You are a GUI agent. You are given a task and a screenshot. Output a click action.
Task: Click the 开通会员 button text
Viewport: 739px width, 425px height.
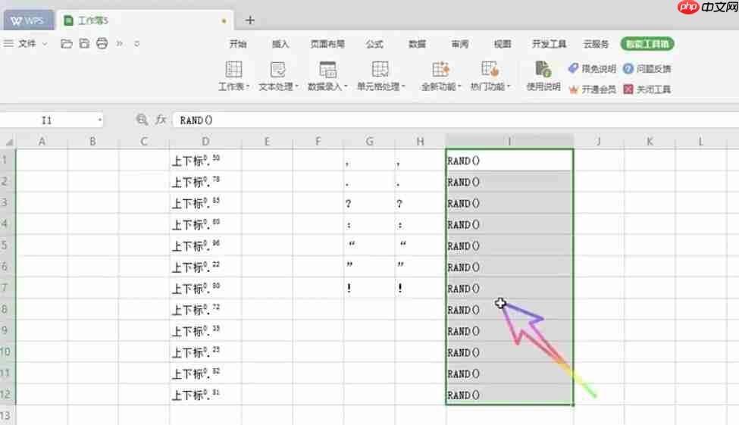[x=599, y=89]
